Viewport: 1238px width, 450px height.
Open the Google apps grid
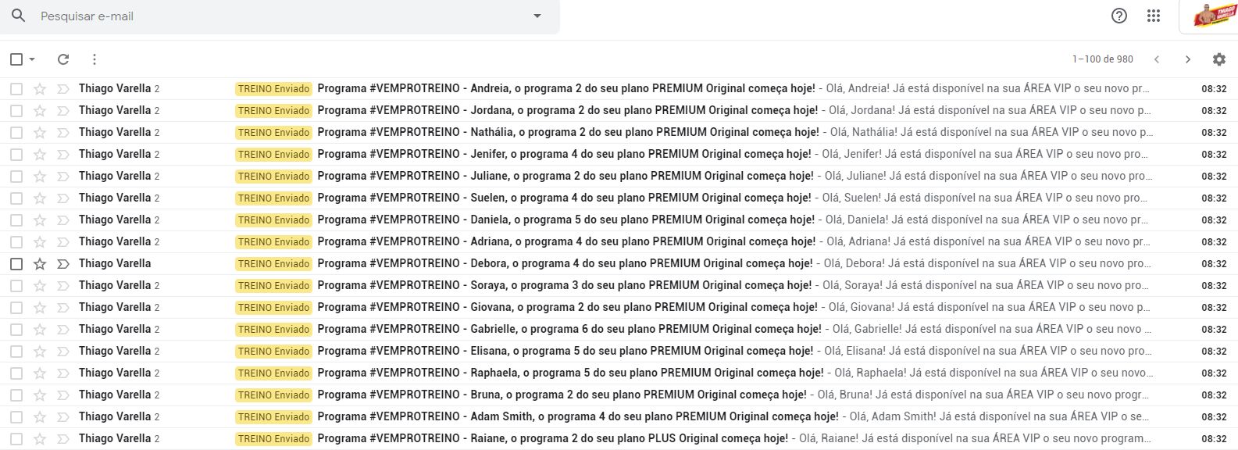(1153, 16)
